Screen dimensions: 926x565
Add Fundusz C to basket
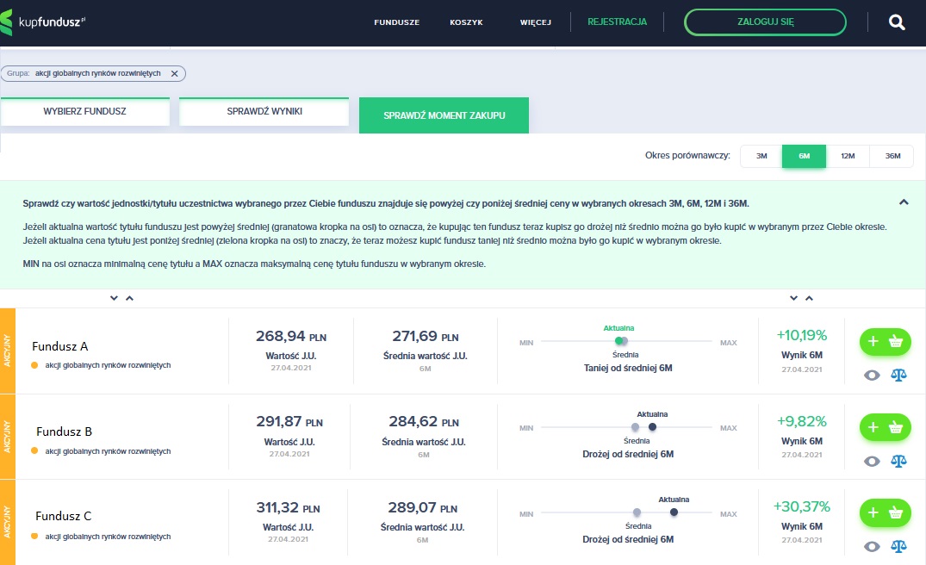(885, 512)
